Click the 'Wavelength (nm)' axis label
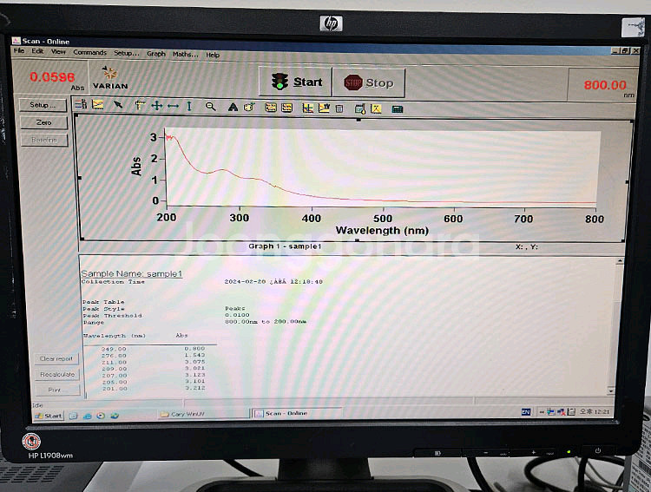The height and width of the screenshot is (492, 651). [382, 231]
